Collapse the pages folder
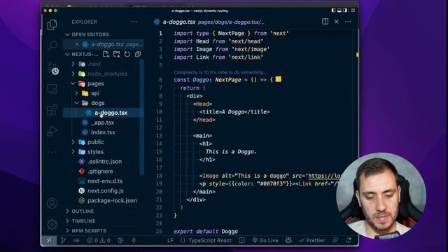This screenshot has width=448, height=252. pyautogui.click(x=73, y=83)
